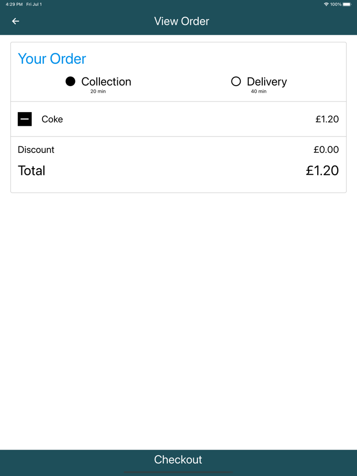This screenshot has width=357, height=476.
Task: Click the empty Delivery radio circle
Action: [x=236, y=81]
